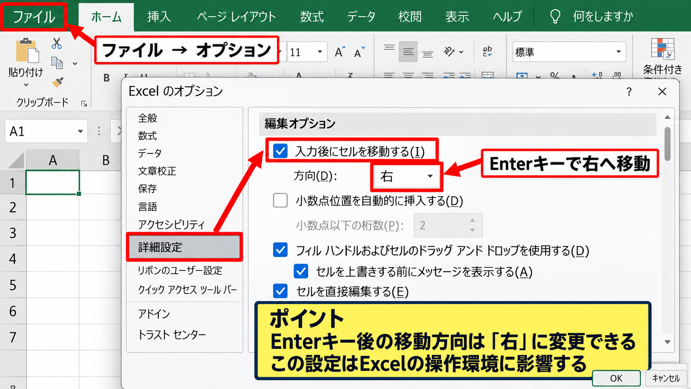The width and height of the screenshot is (691, 389).
Task: Open the 標準 number format dropdown
Action: (x=618, y=52)
